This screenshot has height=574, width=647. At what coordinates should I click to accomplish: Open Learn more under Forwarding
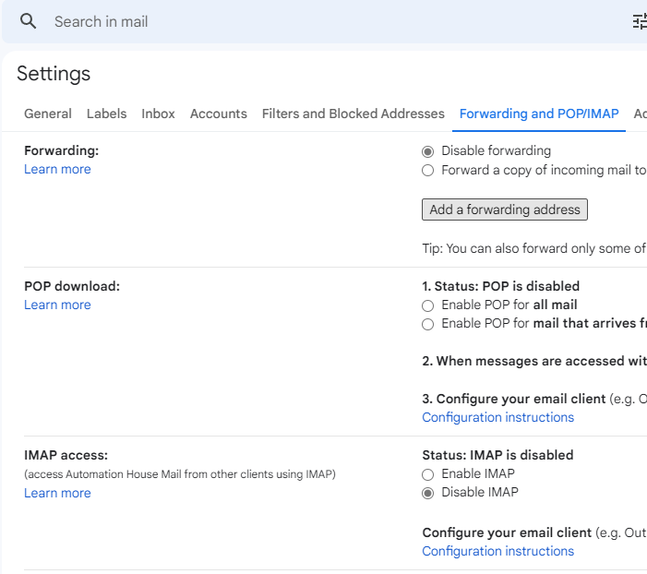pyautogui.click(x=57, y=170)
